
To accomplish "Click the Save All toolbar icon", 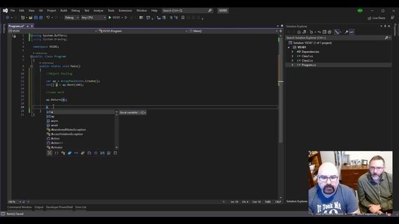I will [41, 17].
